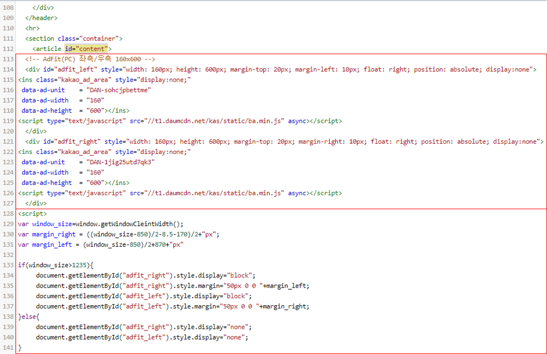
Task: Click line number 128 in the gutter
Action: point(8,213)
